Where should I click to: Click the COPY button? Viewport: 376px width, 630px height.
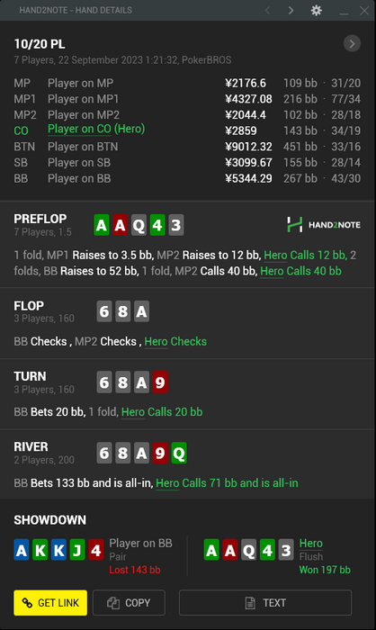[x=129, y=603]
